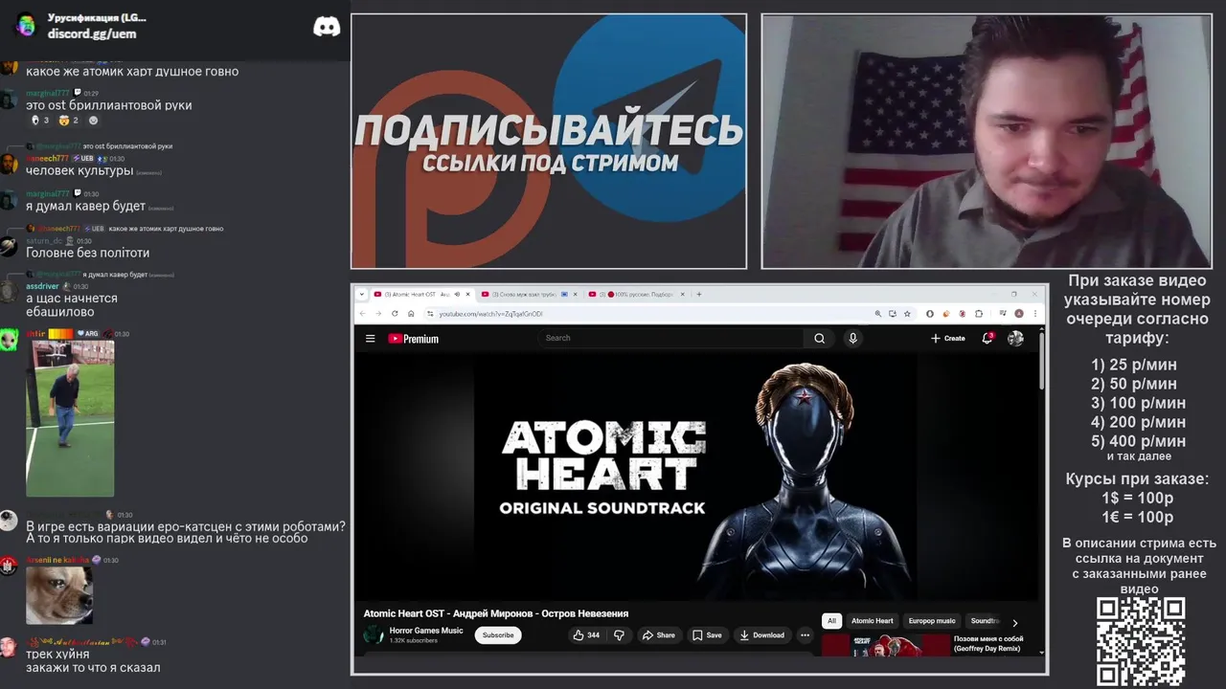Click the YouTube Premium logo
Image resolution: width=1226 pixels, height=689 pixels.
(x=414, y=339)
